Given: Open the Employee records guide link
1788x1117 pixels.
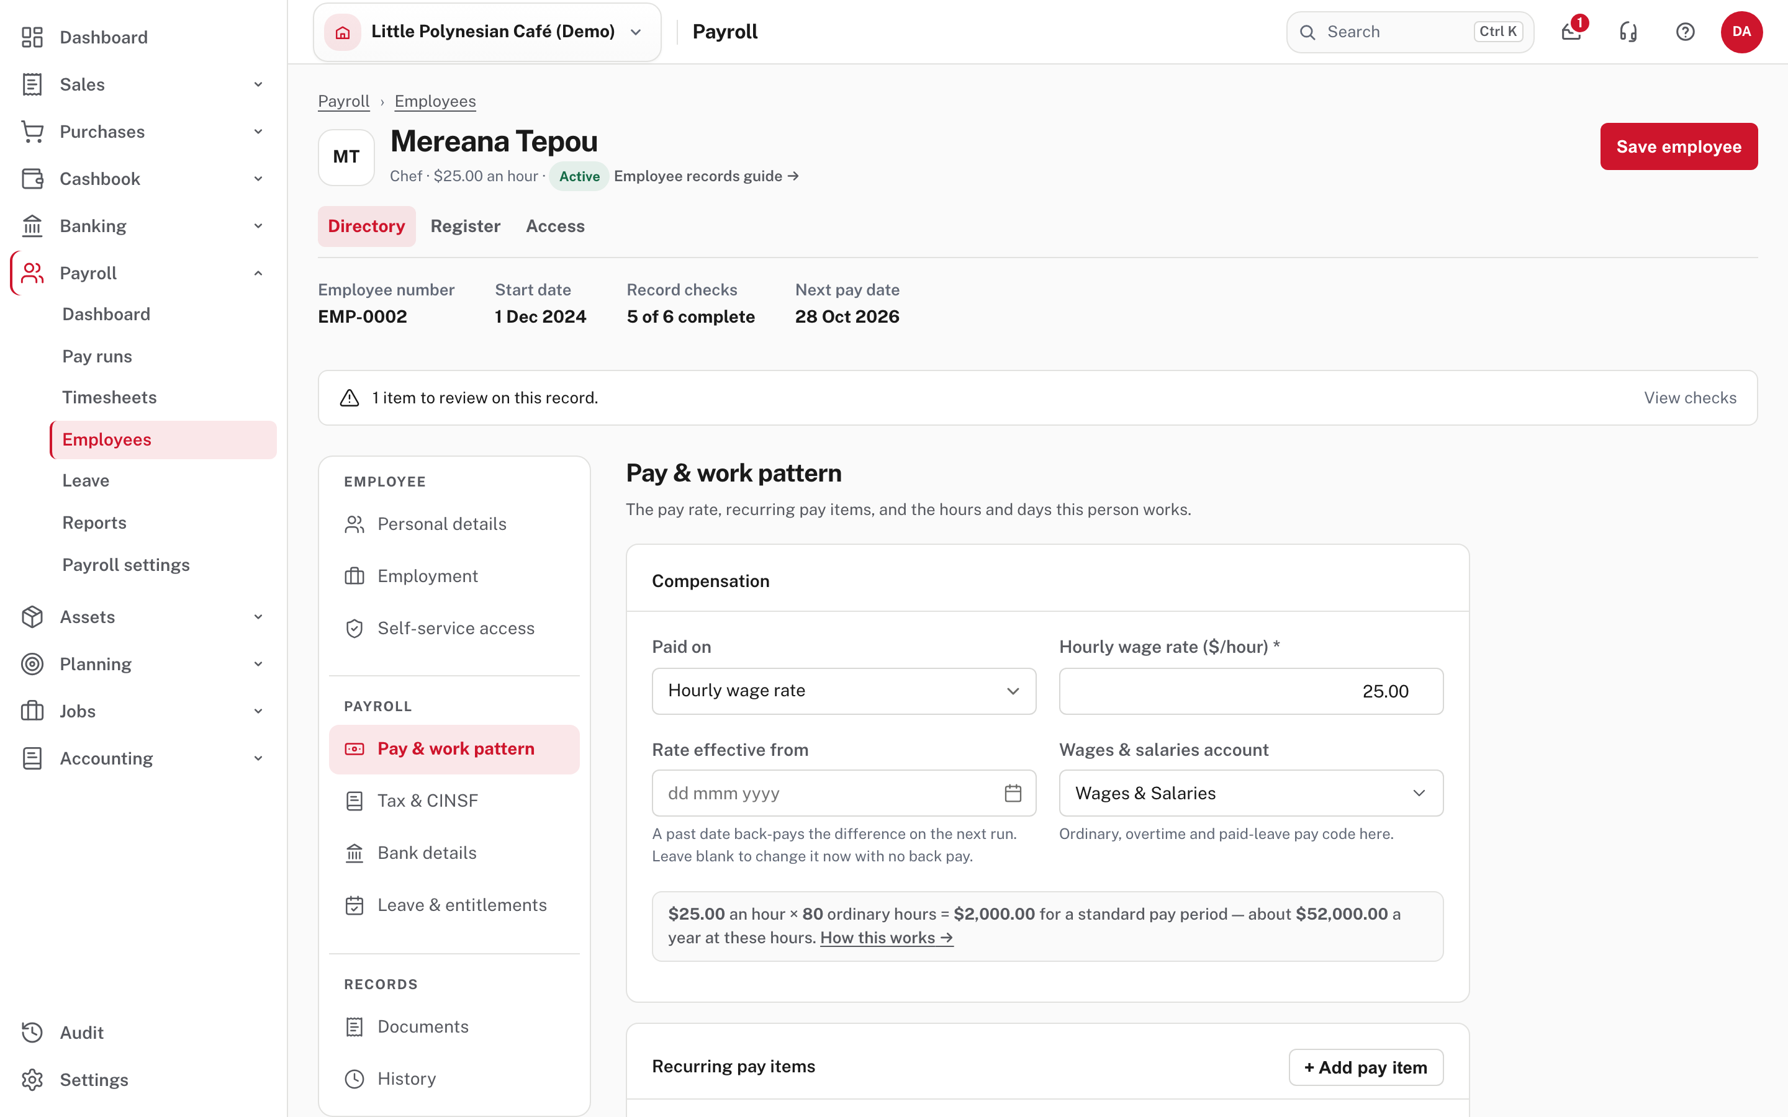Looking at the screenshot, I should (x=707, y=176).
